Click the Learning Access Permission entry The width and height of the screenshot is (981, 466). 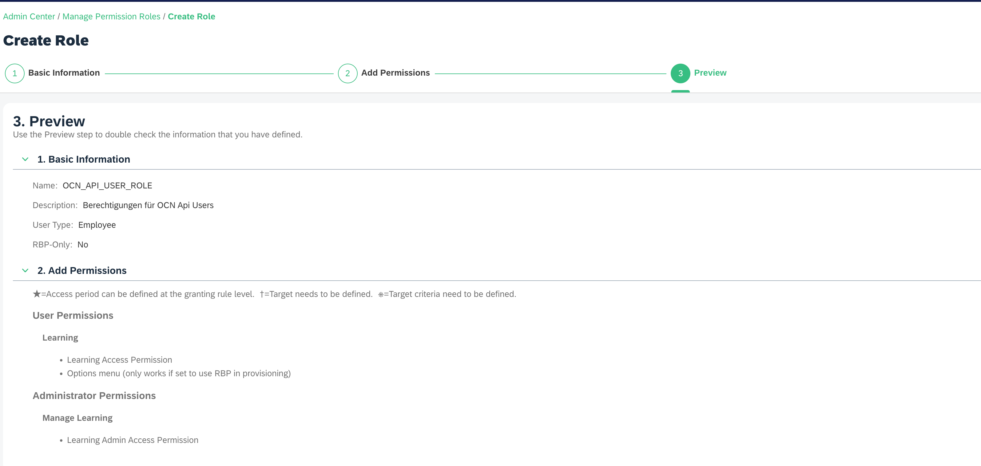pos(119,360)
